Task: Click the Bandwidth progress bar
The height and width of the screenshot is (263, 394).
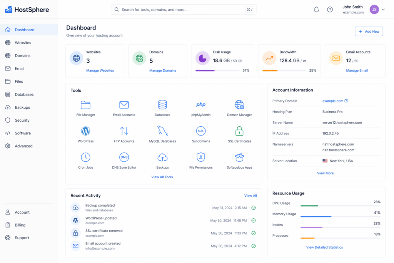Action: [x=284, y=70]
